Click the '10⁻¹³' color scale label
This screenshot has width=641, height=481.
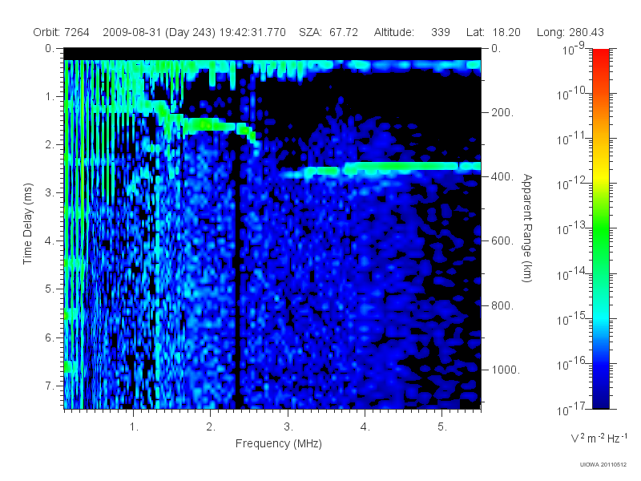pyautogui.click(x=571, y=228)
